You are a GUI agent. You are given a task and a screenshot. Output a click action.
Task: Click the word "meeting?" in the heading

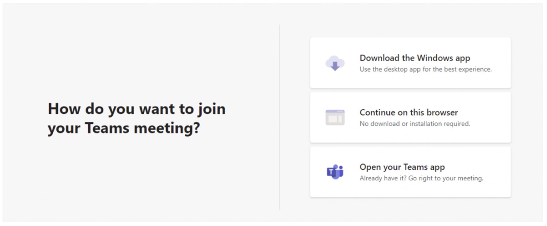coord(167,128)
